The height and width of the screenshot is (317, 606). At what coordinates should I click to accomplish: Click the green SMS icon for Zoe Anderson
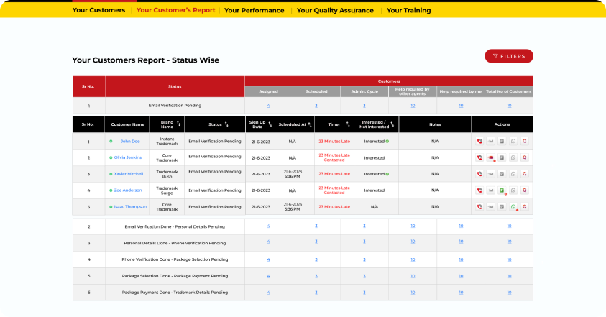[502, 190]
